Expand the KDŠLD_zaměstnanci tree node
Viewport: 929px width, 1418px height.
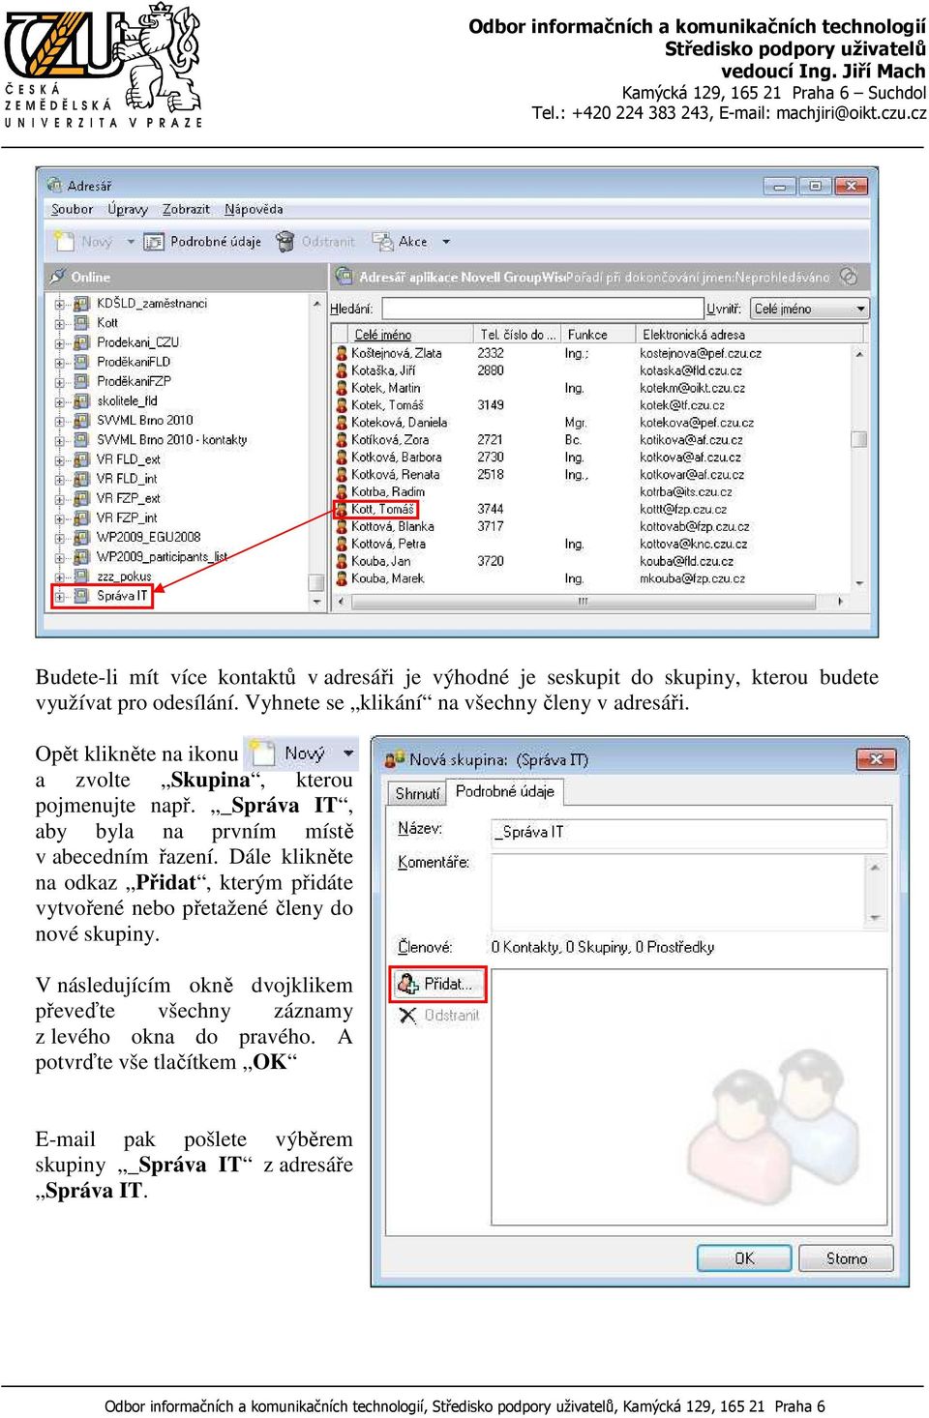59,304
